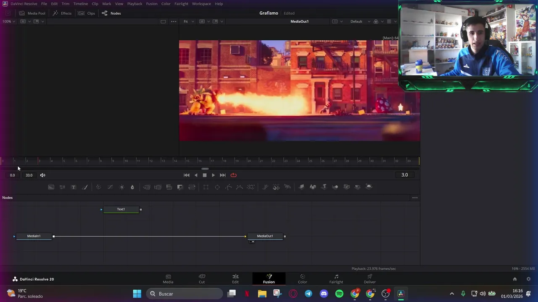Open the left viewer options menu (three dots)
The width and height of the screenshot is (538, 302).
[x=174, y=21]
